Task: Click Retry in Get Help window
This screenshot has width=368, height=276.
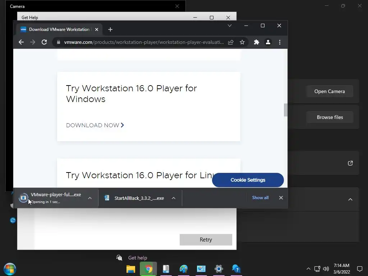Action: point(206,240)
